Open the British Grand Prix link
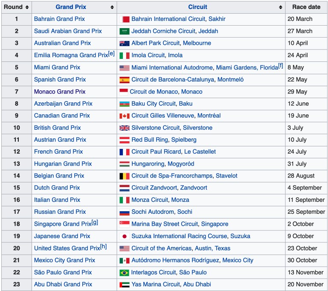The height and width of the screenshot is (291, 328). 57,128
